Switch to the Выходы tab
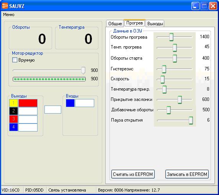 coord(155,24)
